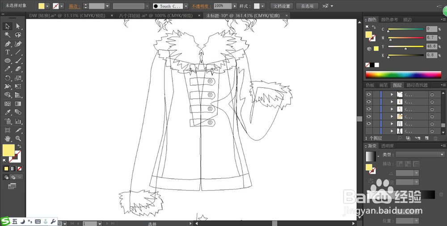Open the gradient 类型 dropdown
This screenshot has height=226, width=447.
click(420, 155)
